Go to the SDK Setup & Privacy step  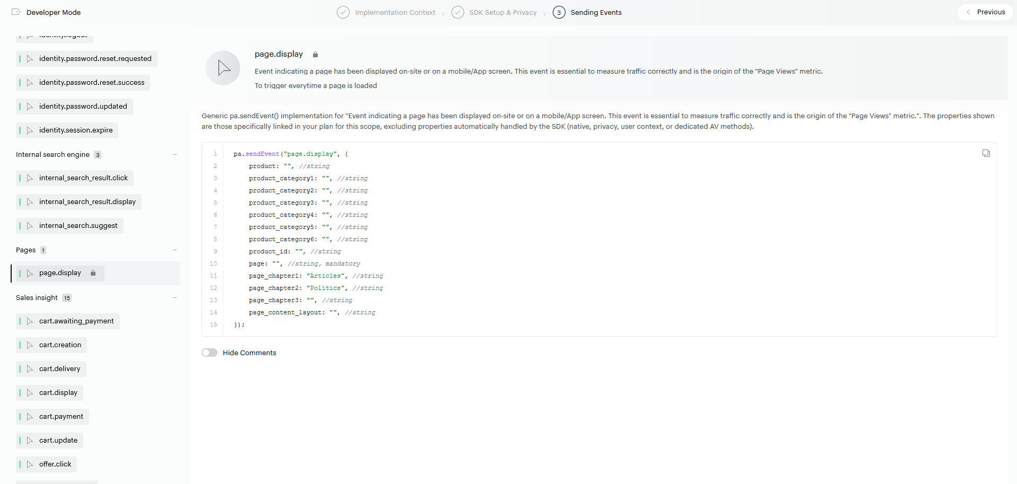(x=502, y=12)
